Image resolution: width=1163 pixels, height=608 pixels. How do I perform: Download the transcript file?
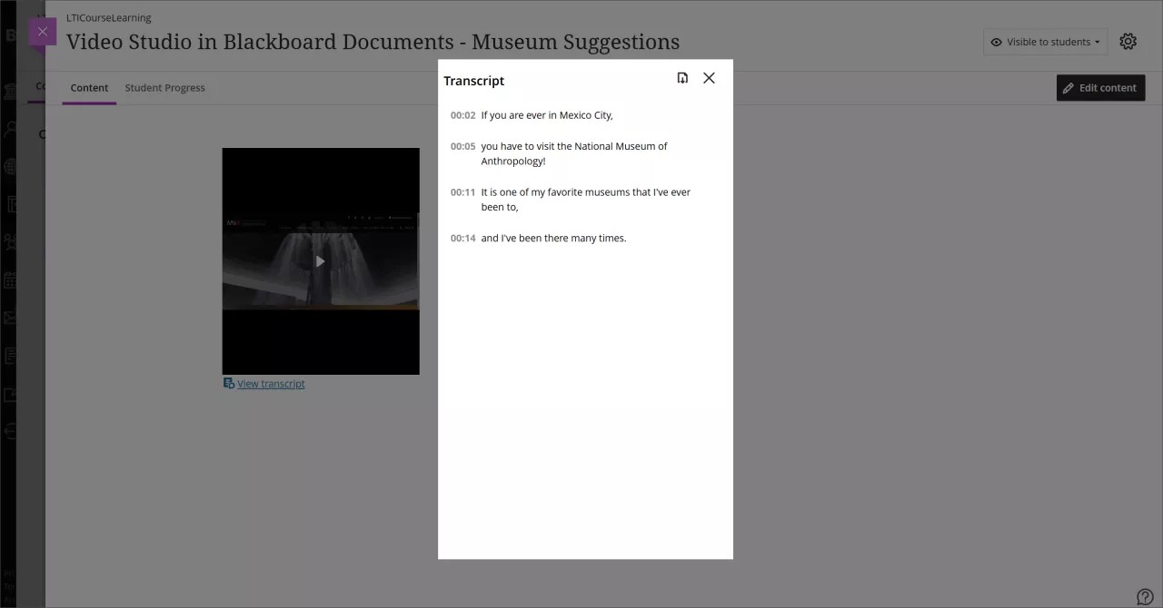click(x=682, y=78)
